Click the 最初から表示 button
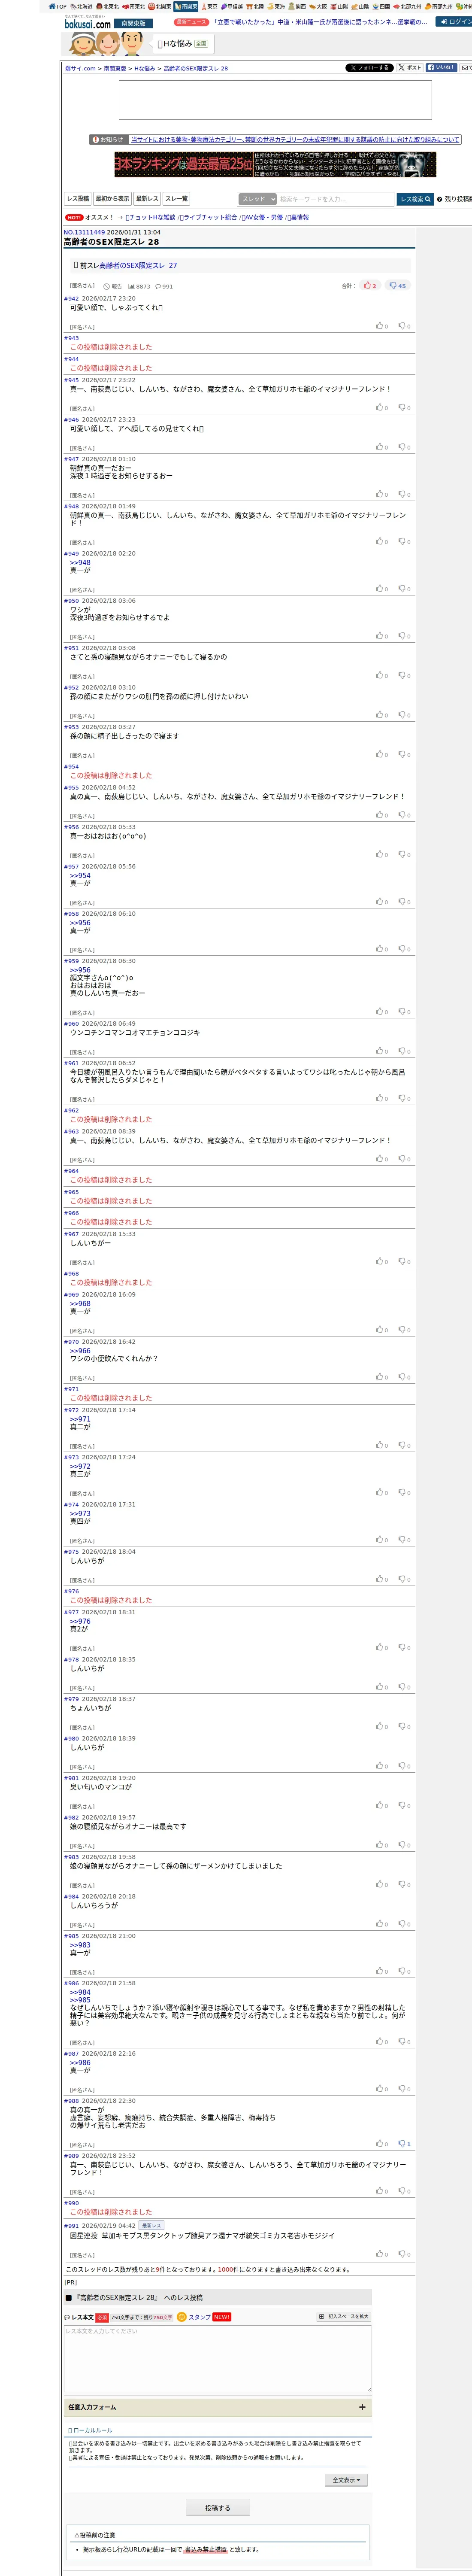Image resolution: width=472 pixels, height=2576 pixels. pyautogui.click(x=112, y=199)
